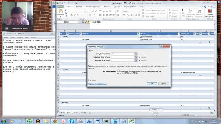The width and height of the screenshot is (221, 124).
Task: Click the merge and center icon
Action: coord(118,15)
